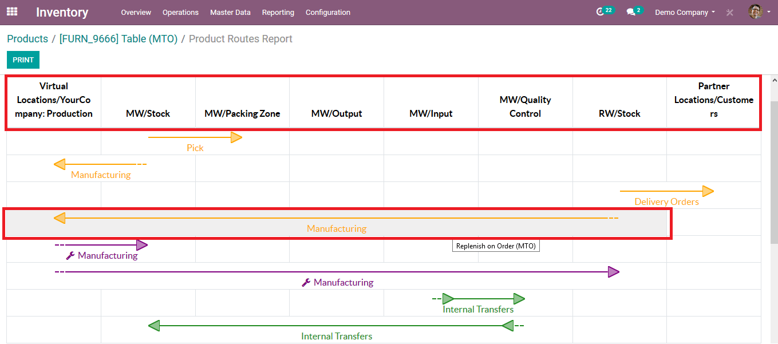
Task: Click the orange Delivery Orders arrowhead
Action: (708, 191)
